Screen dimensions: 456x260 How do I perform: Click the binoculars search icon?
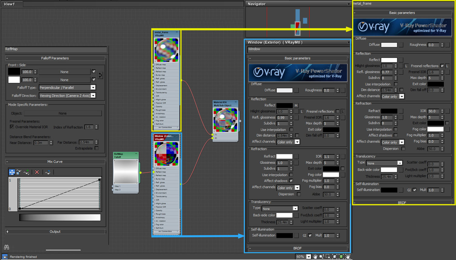click(6, 247)
